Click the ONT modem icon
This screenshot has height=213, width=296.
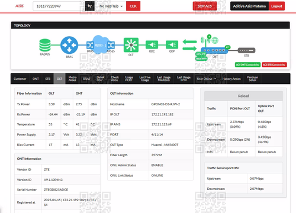tap(214, 50)
